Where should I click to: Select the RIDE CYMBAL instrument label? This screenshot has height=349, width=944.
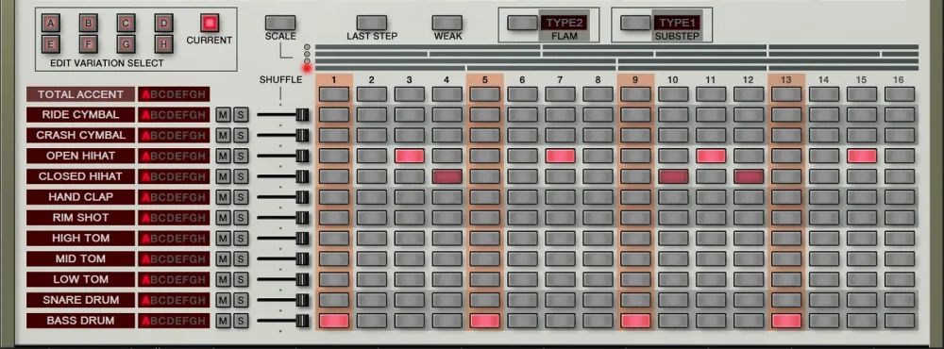click(x=80, y=115)
